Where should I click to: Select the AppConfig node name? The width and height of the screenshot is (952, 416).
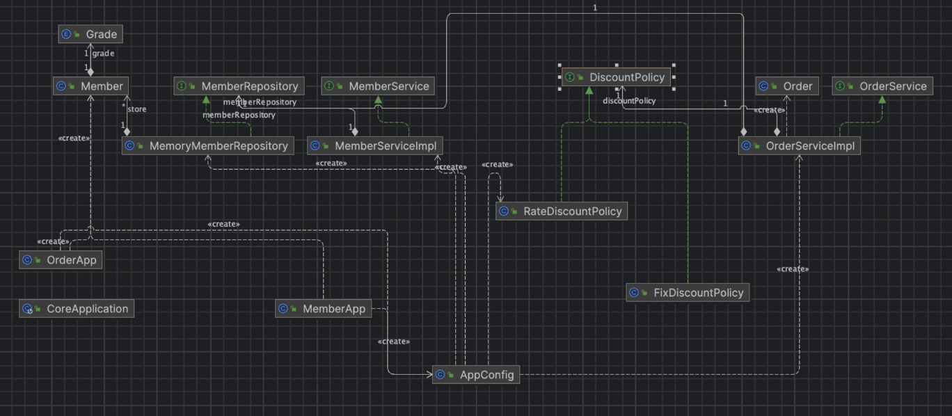coord(487,375)
